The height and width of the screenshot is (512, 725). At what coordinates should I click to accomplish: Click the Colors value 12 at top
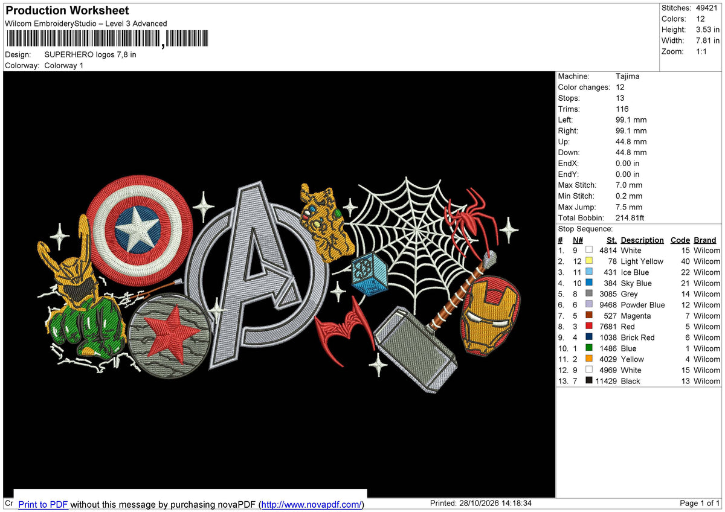700,19
